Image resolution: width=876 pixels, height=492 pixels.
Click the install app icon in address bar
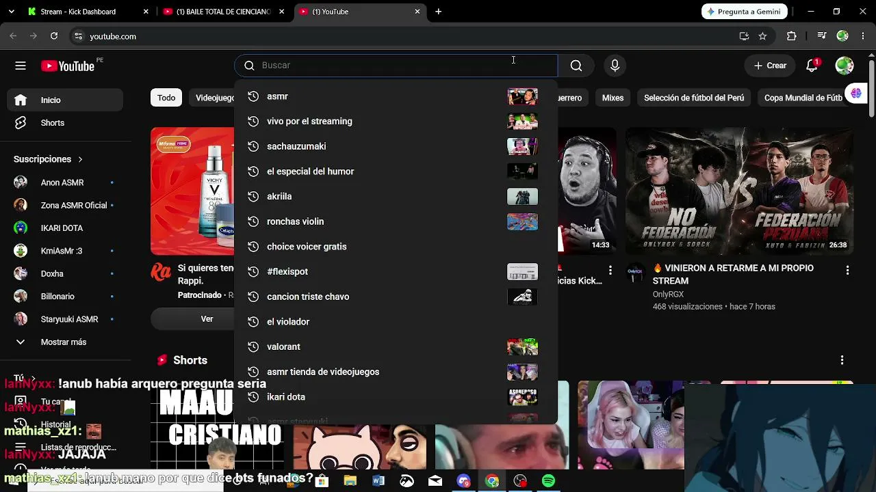pyautogui.click(x=744, y=36)
